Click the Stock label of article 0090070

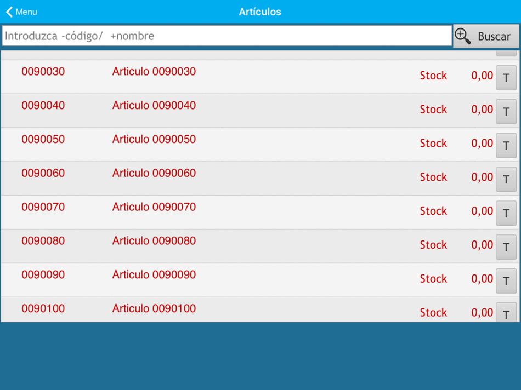(433, 211)
